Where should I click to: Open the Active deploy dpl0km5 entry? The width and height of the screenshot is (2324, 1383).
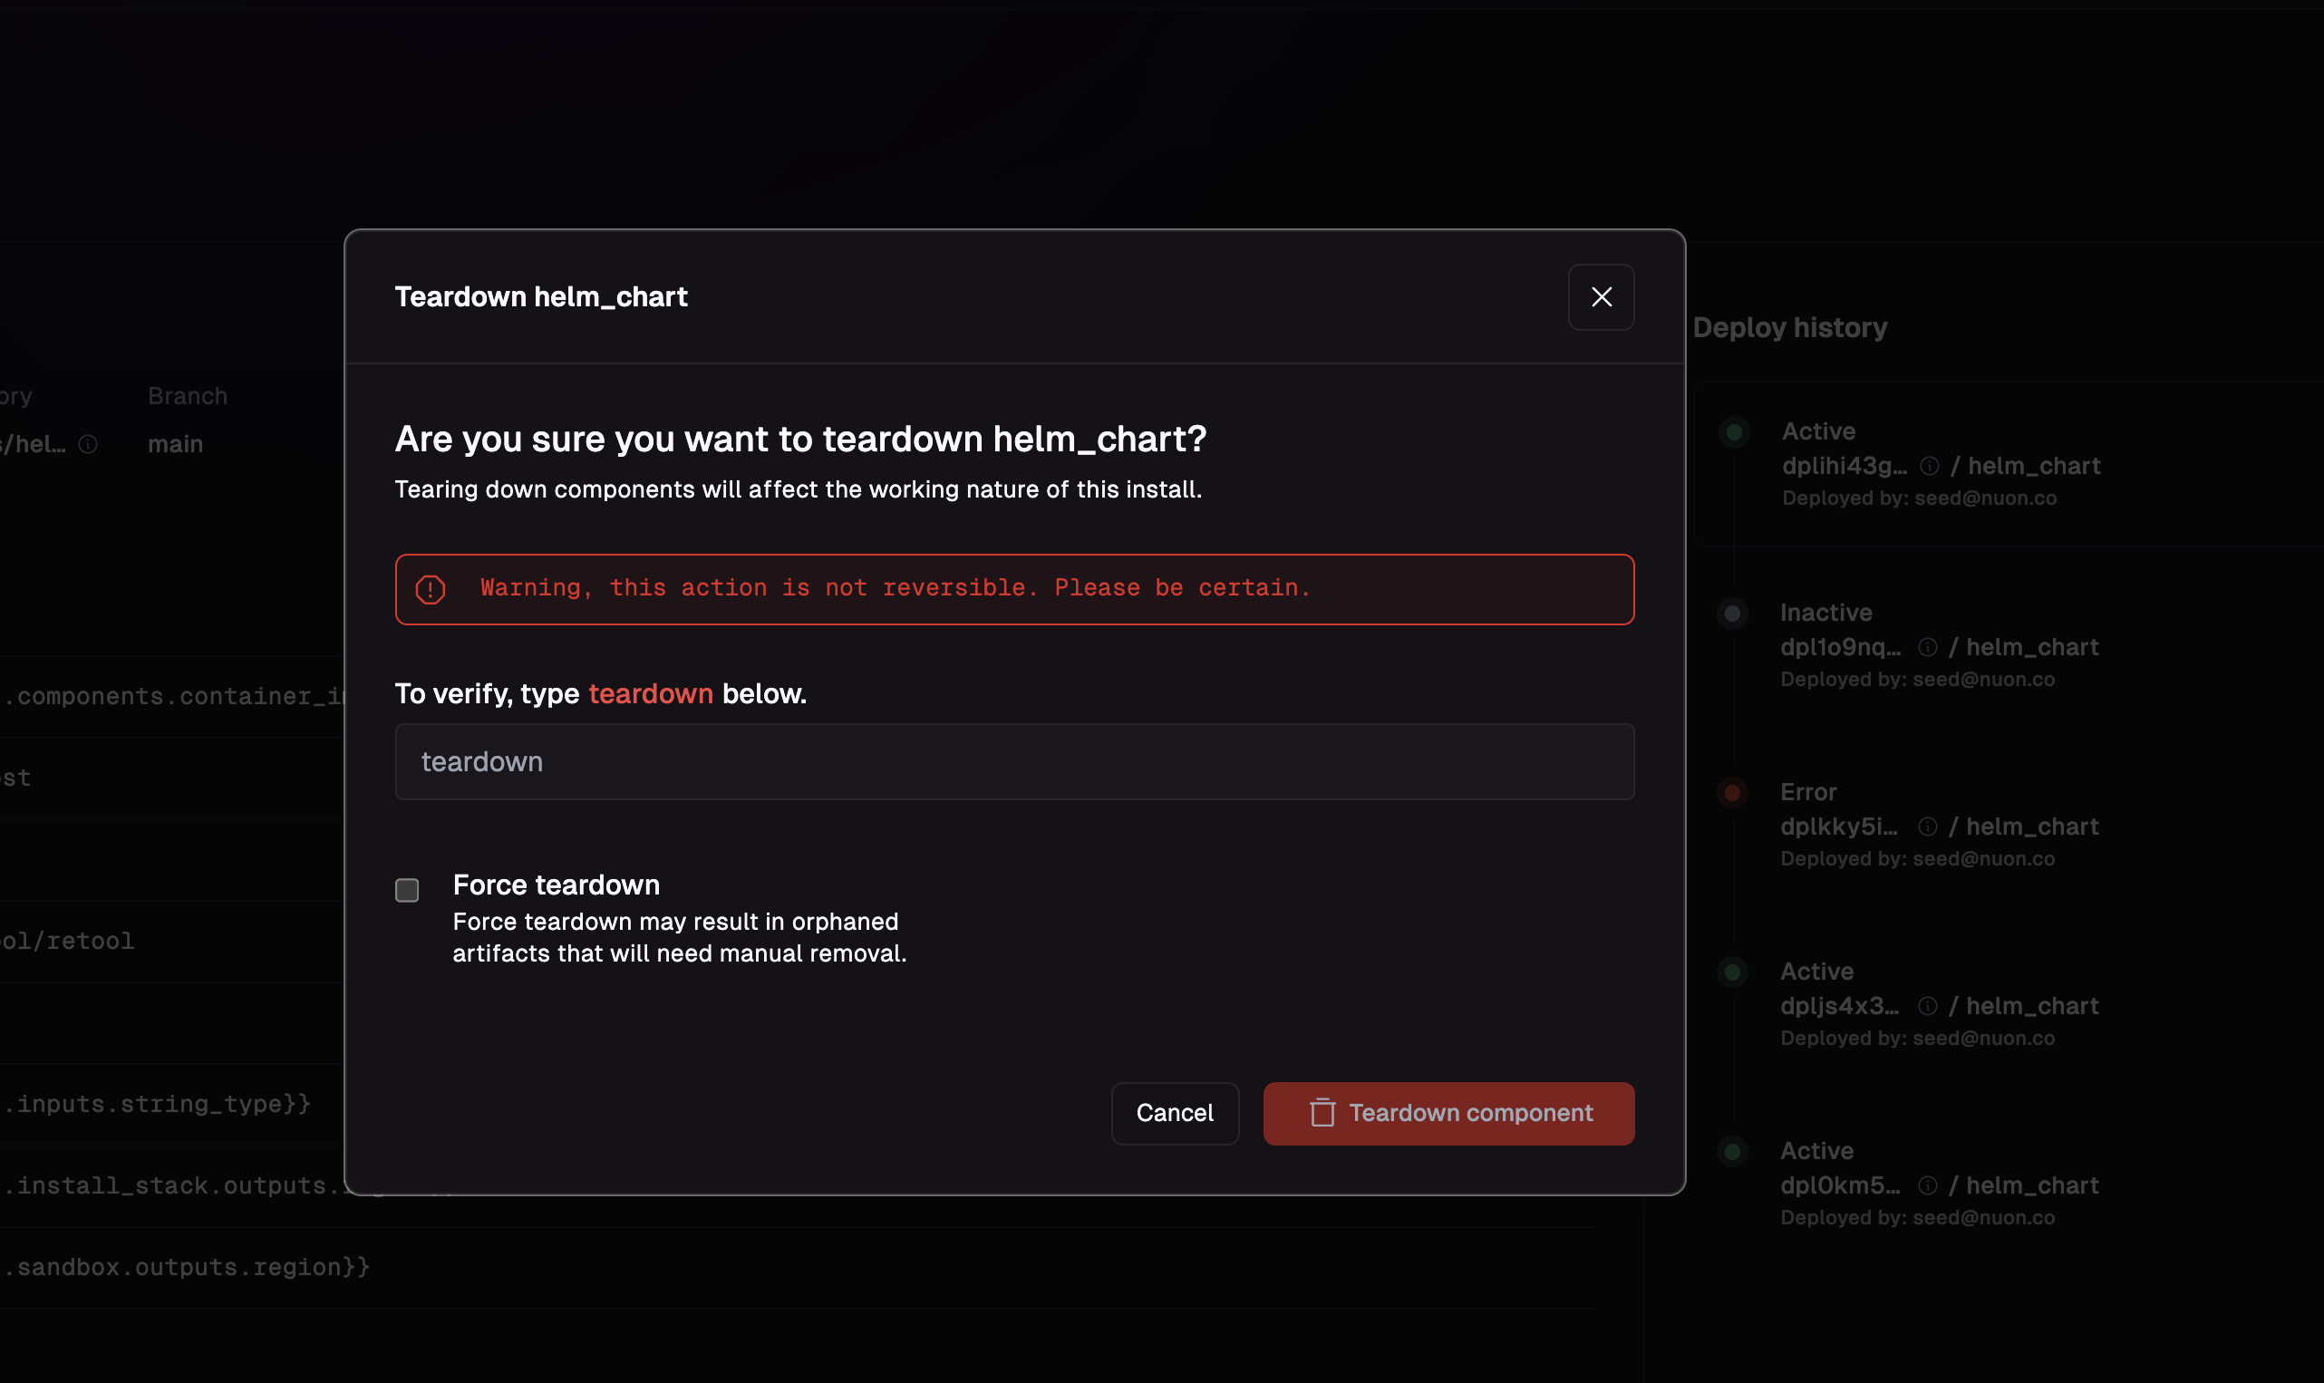tap(1838, 1185)
